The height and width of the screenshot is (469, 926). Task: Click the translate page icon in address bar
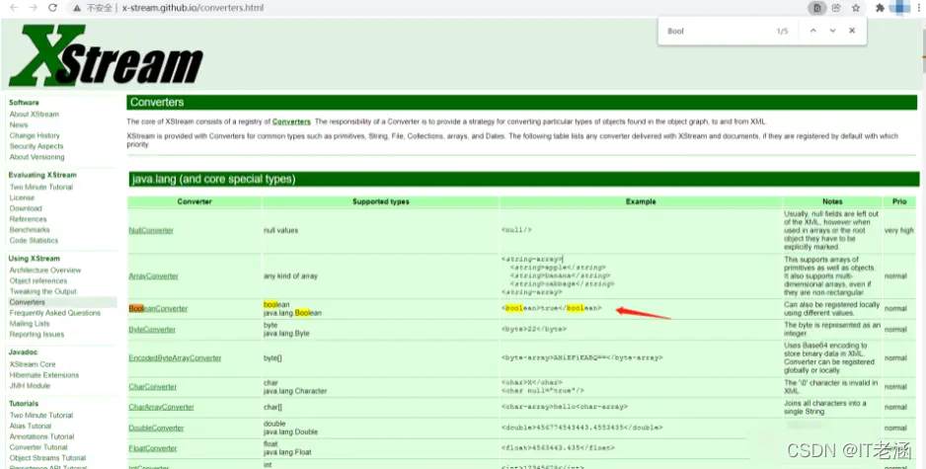[x=816, y=8]
